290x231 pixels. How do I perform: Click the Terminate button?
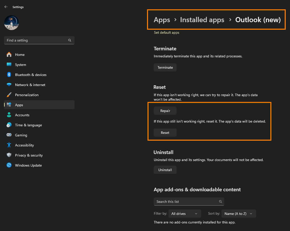[x=165, y=67]
